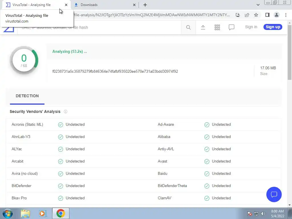Click the detection score circle 0 / 68
The width and height of the screenshot is (292, 219).
pyautogui.click(x=24, y=60)
